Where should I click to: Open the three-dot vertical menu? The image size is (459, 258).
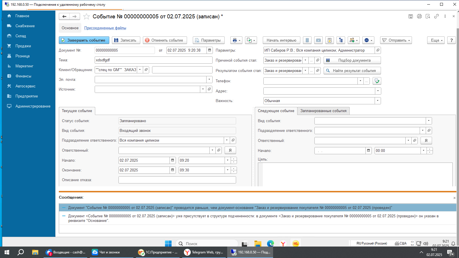click(x=445, y=16)
